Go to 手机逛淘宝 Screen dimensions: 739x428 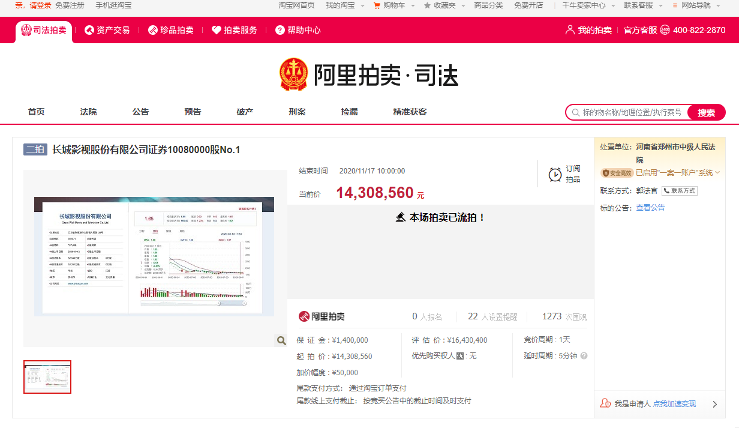pos(113,5)
